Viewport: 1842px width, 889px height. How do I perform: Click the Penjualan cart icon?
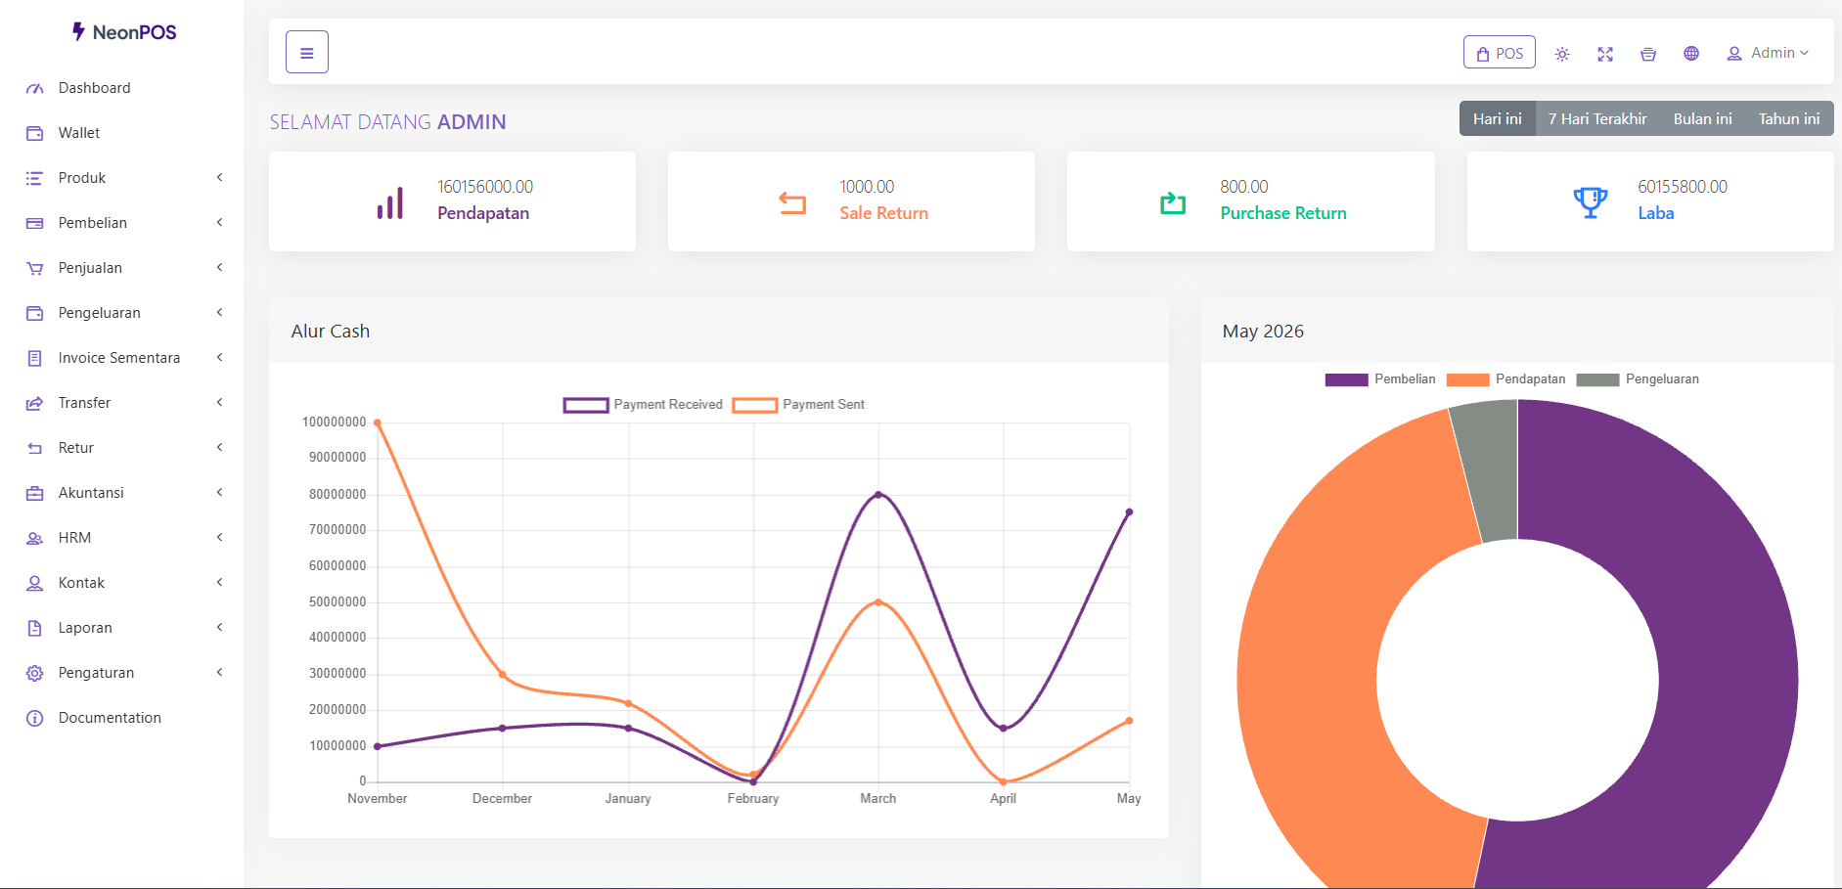click(x=34, y=268)
